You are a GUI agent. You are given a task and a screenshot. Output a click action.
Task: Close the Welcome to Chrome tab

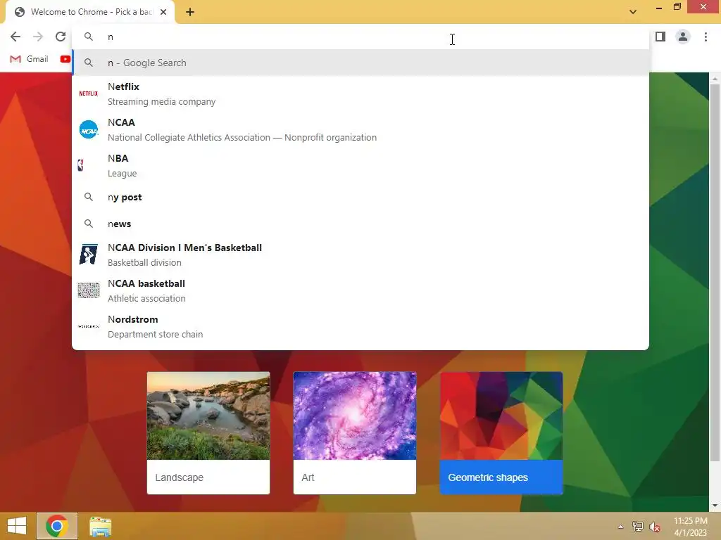point(163,12)
